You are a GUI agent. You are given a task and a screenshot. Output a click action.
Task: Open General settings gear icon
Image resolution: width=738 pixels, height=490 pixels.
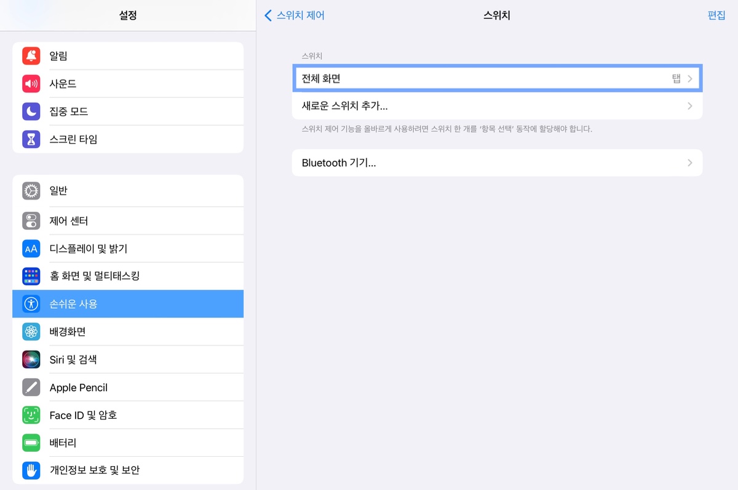click(x=31, y=191)
